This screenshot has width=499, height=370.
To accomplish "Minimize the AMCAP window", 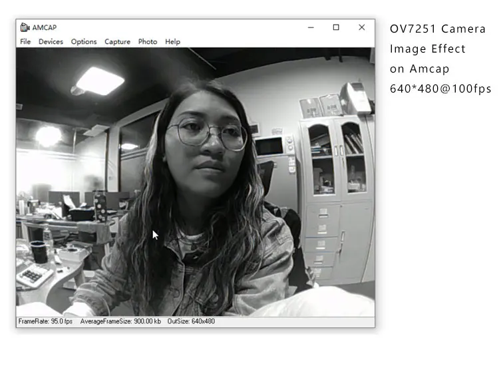I will 311,27.
